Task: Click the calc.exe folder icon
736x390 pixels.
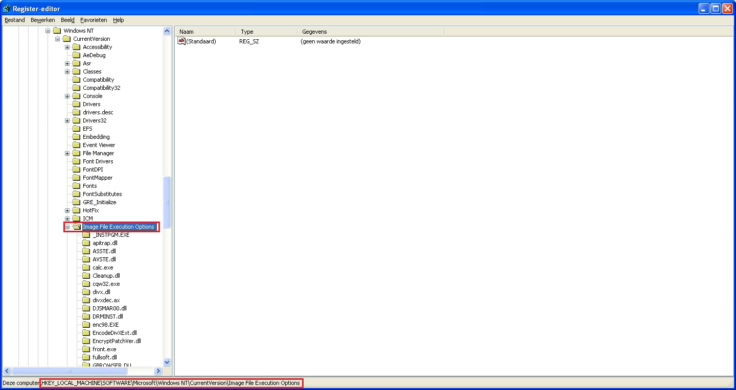Action: pyautogui.click(x=86, y=267)
